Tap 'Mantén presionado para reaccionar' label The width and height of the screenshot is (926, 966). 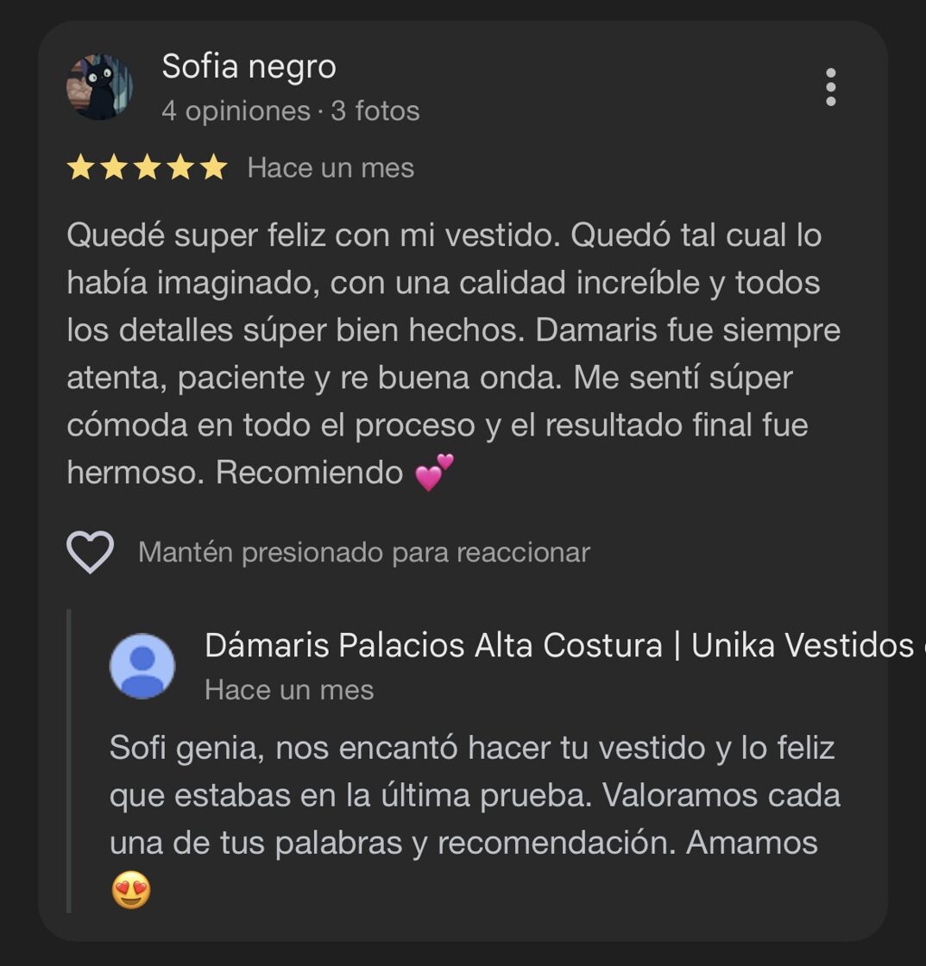tap(363, 552)
